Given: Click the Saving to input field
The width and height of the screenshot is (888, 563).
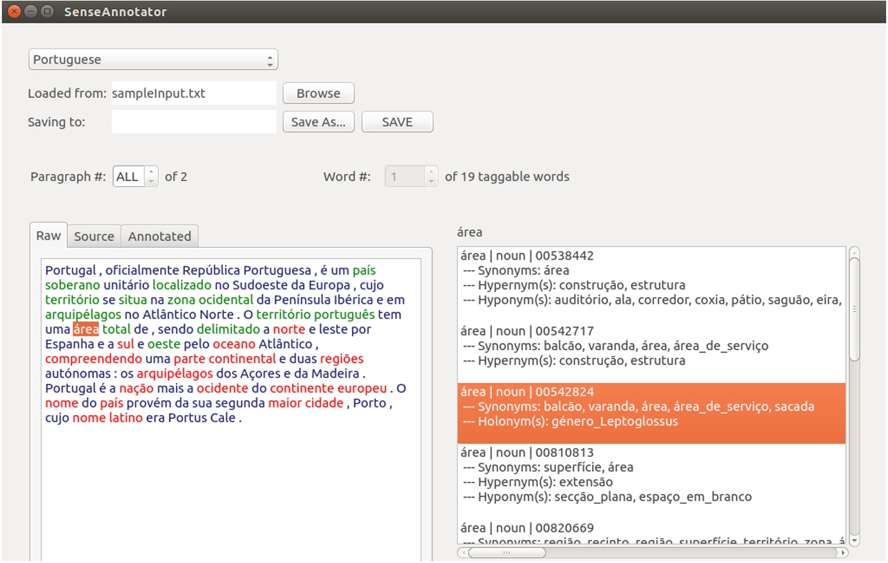Looking at the screenshot, I should click(x=193, y=122).
